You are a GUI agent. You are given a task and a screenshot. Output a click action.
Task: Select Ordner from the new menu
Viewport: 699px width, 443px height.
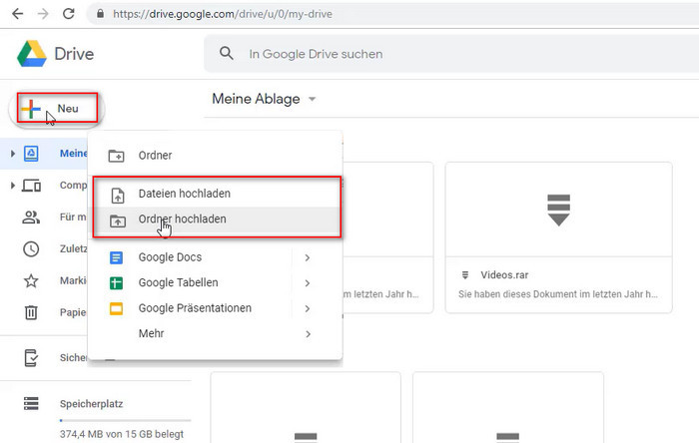click(215, 156)
